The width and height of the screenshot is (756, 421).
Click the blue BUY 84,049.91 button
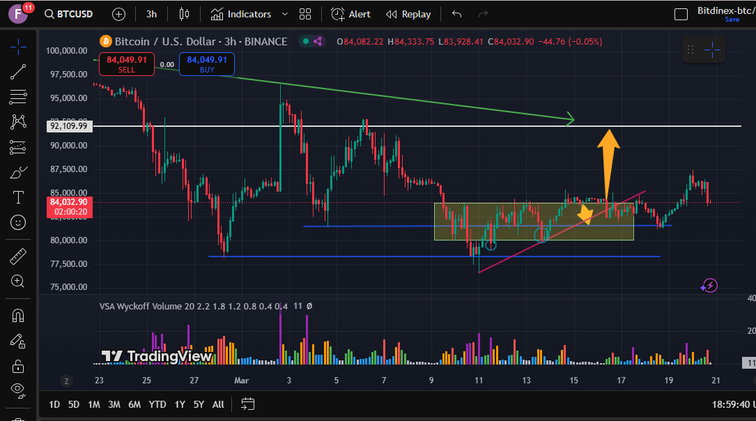[207, 64]
